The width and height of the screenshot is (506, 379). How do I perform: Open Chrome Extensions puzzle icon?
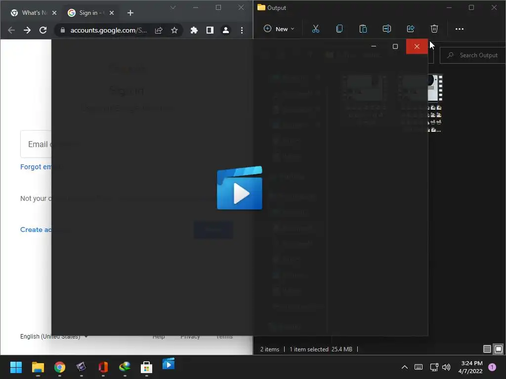click(x=194, y=30)
